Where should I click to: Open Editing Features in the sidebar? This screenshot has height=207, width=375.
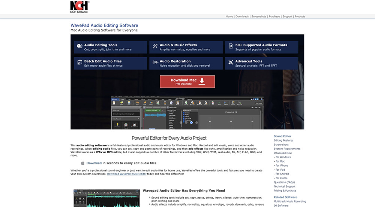point(283,140)
